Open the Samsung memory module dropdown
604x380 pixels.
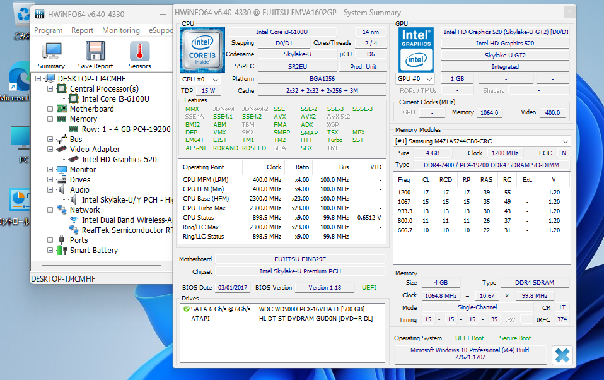[481, 141]
